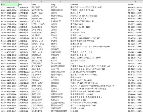Select column header 6

coord(135,2)
